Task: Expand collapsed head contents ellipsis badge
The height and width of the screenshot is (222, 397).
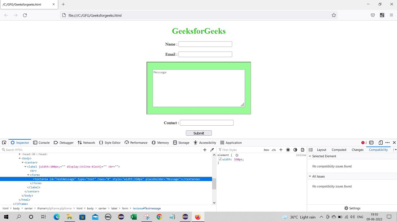Action: (34, 154)
